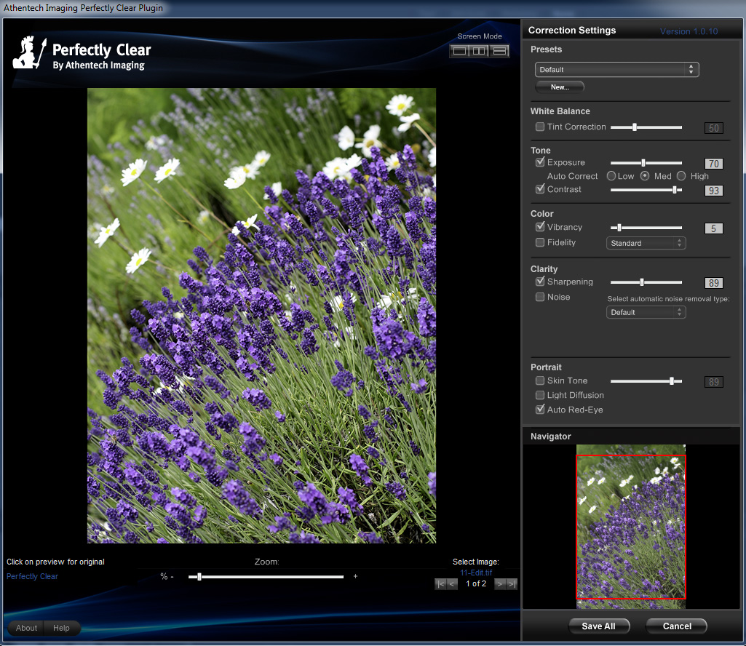
Task: Open the Fidelity Standard dropdown
Action: [646, 243]
